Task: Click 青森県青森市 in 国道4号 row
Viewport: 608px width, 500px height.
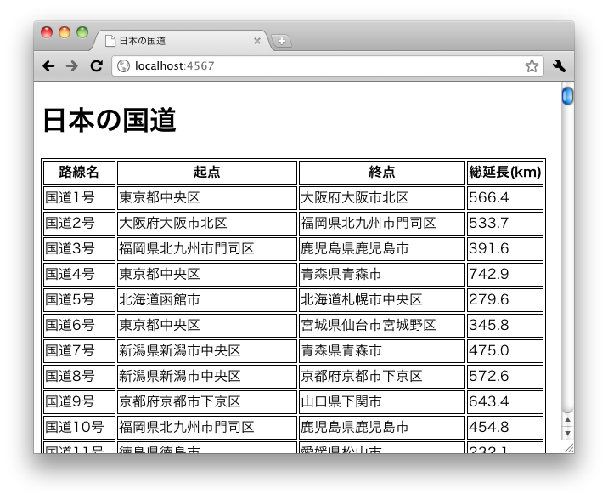Action: tap(382, 275)
